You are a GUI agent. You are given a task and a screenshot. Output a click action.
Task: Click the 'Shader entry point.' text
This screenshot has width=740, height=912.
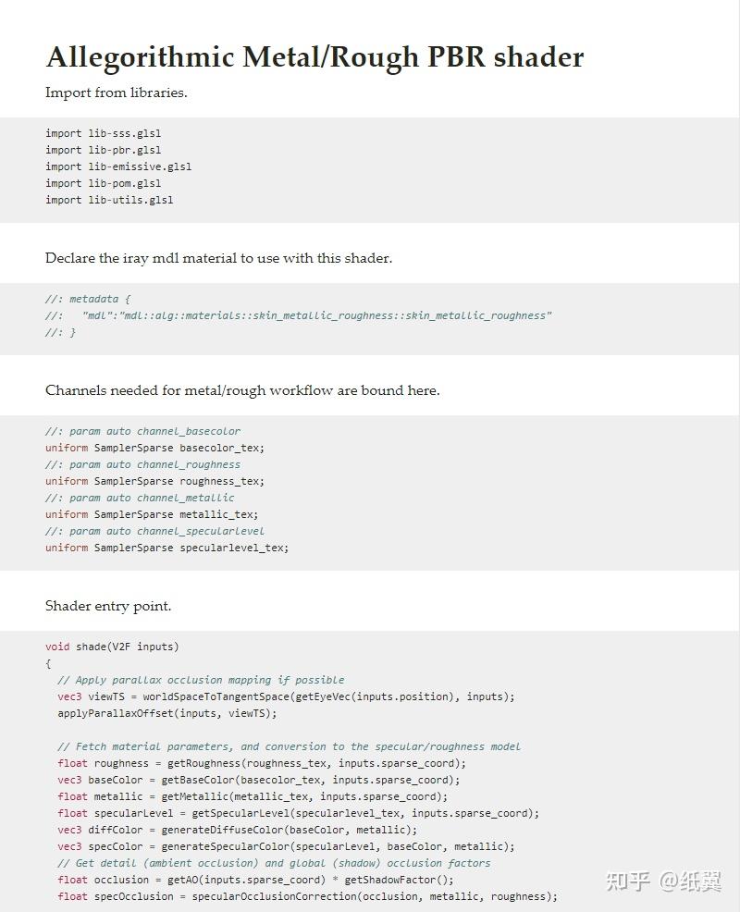pyautogui.click(x=108, y=606)
